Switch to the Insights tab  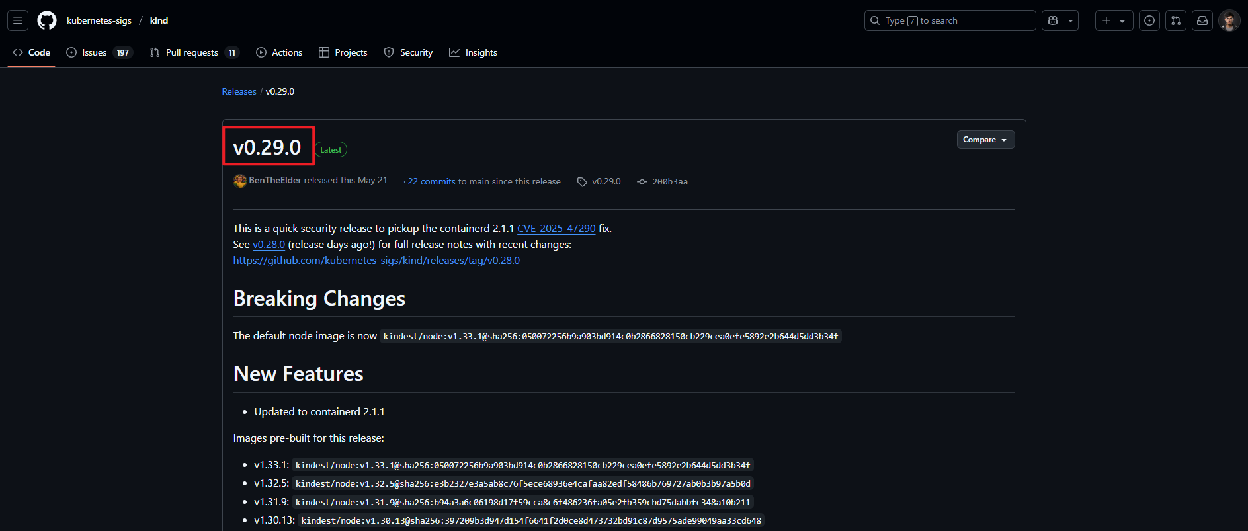coord(474,52)
